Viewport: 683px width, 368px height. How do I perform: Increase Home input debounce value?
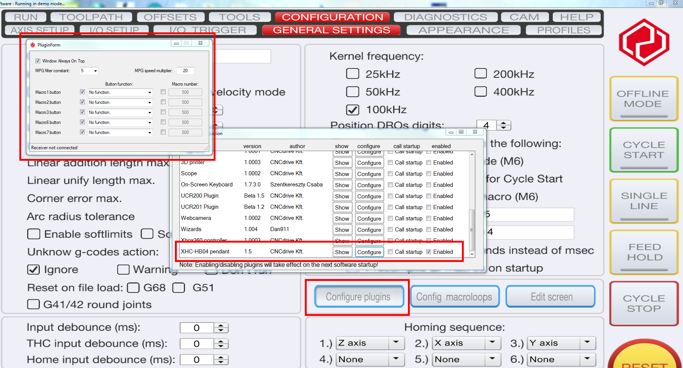click(x=221, y=358)
